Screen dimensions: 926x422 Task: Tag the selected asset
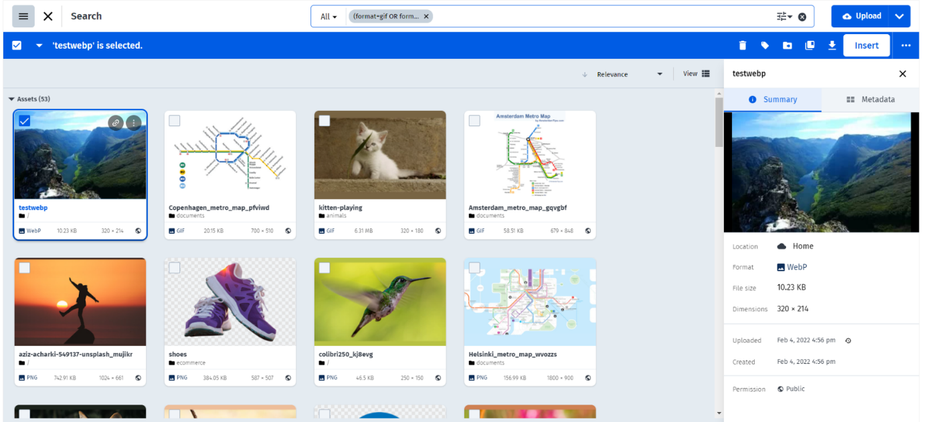[765, 45]
